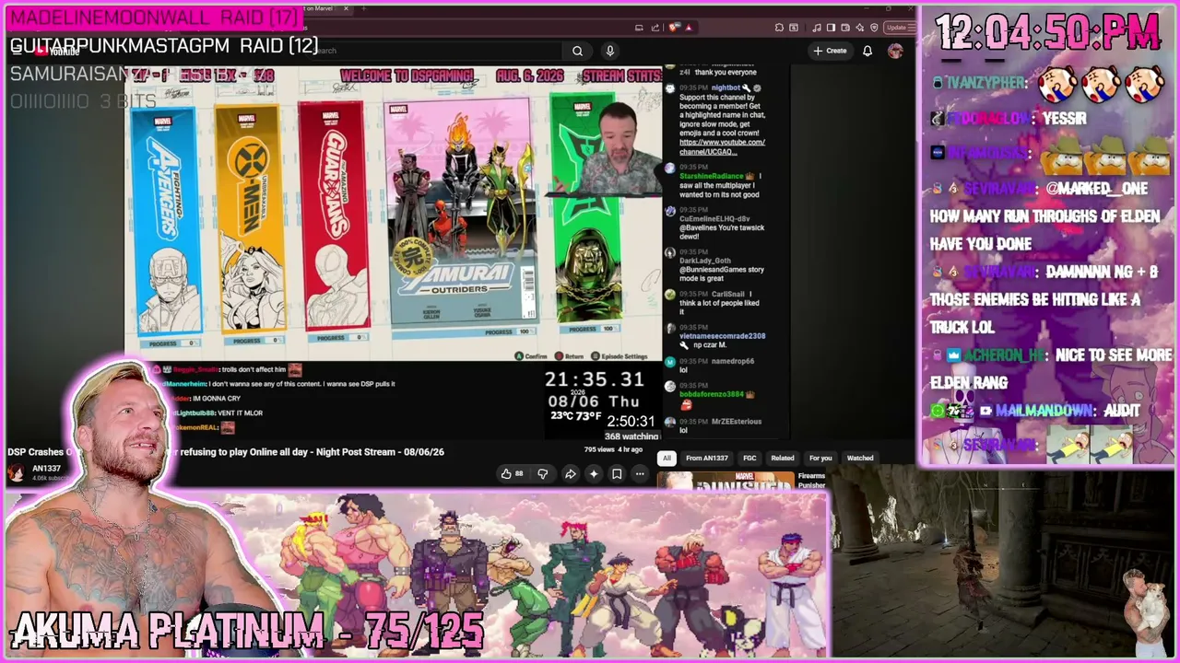Image resolution: width=1180 pixels, height=663 pixels.
Task: Toggle the browser sidebar panel icon
Action: coord(831,28)
